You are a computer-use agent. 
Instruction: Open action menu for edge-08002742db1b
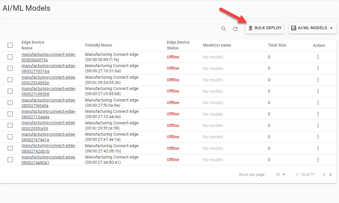(318, 148)
